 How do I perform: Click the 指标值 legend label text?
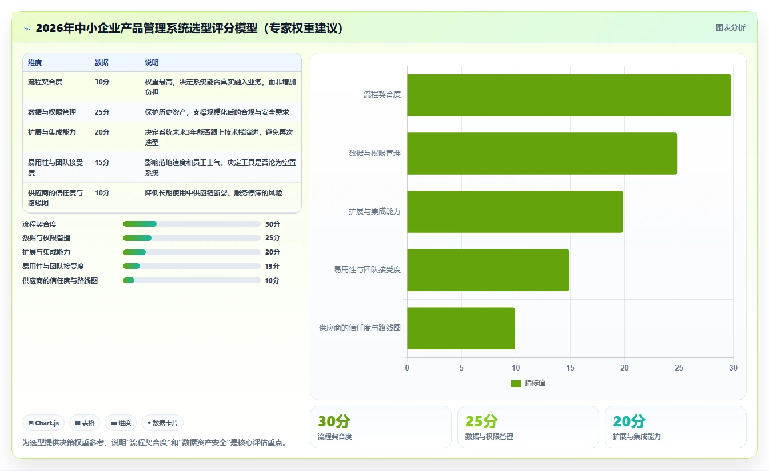click(535, 383)
